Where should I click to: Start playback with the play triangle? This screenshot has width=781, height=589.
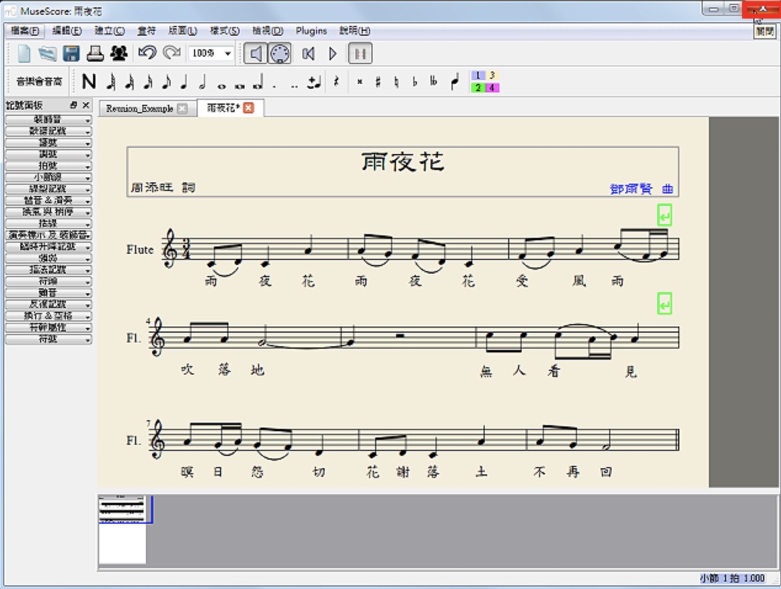333,54
